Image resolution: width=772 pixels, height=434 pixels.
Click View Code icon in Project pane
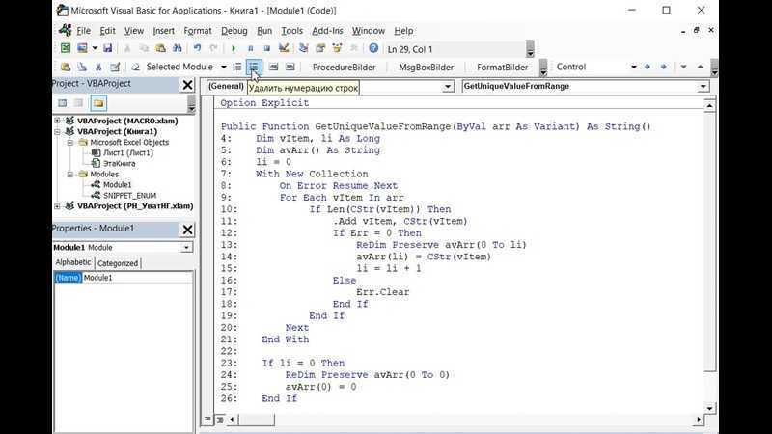(62, 103)
